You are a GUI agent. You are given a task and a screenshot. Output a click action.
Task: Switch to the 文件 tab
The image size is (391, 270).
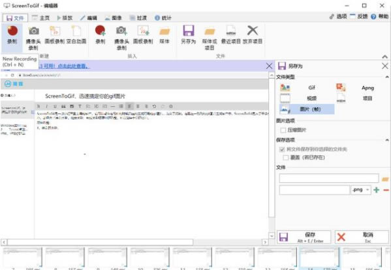point(15,18)
